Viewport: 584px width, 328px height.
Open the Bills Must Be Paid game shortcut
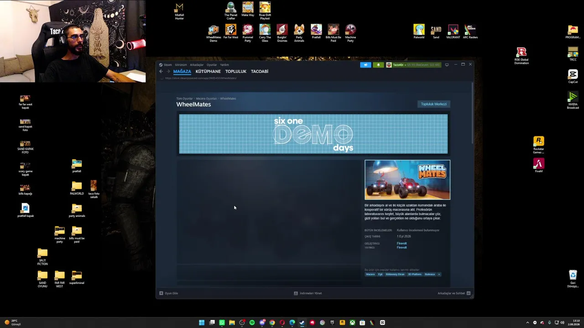pyautogui.click(x=334, y=34)
